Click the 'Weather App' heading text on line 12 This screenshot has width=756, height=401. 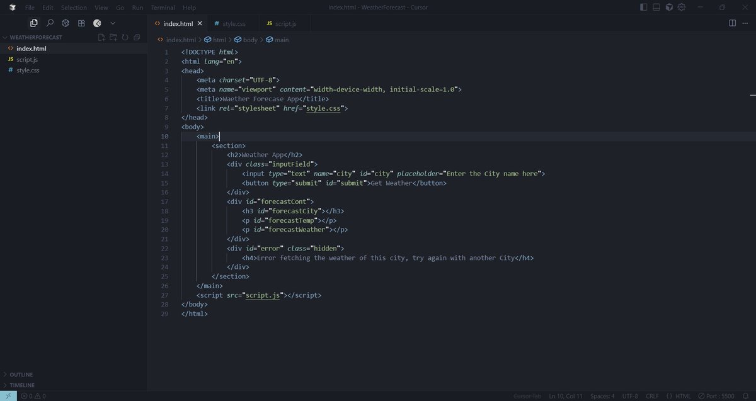tap(263, 155)
